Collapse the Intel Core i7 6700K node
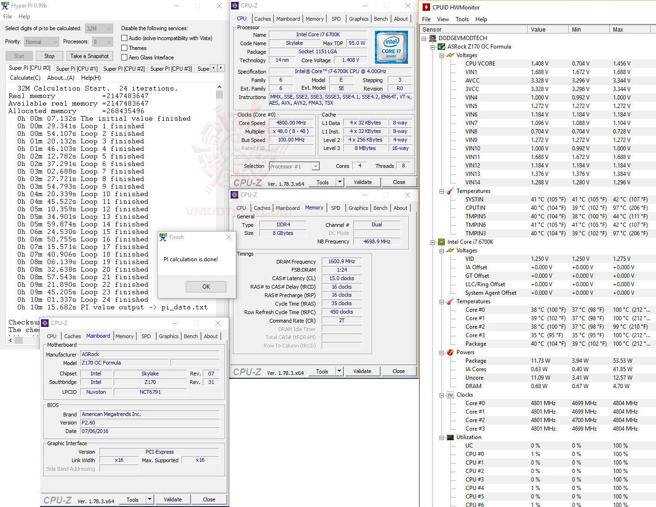Image resolution: width=656 pixels, height=507 pixels. pos(432,242)
